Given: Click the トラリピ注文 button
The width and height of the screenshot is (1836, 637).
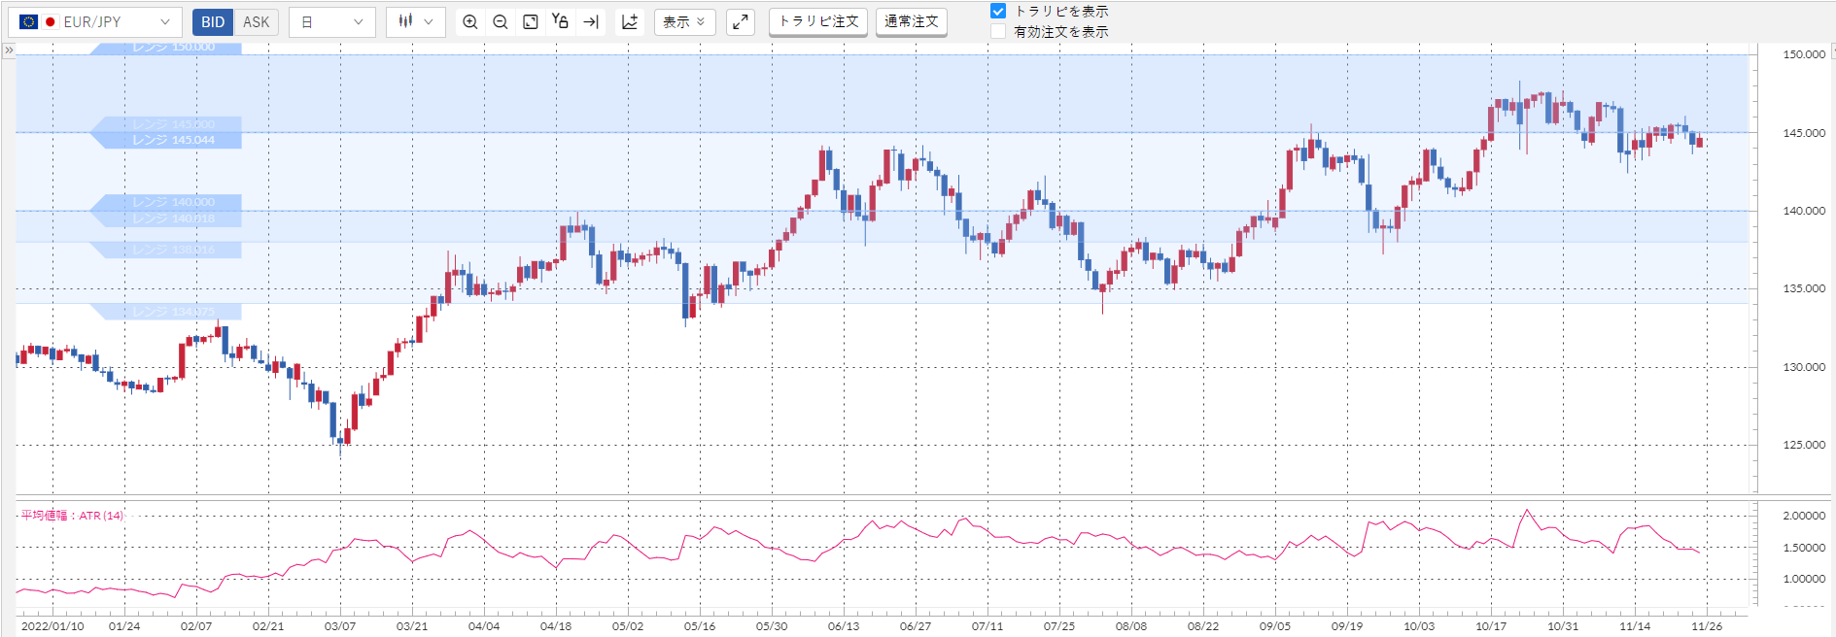Looking at the screenshot, I should coord(818,21).
